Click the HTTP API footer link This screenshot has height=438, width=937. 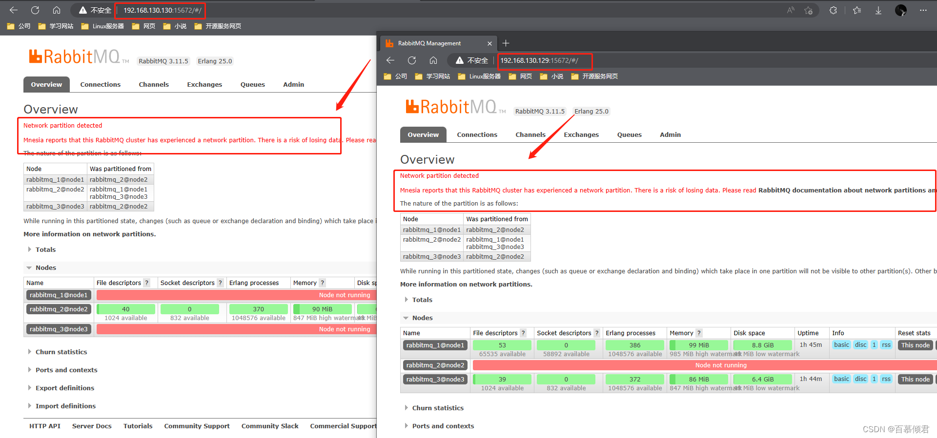[45, 426]
